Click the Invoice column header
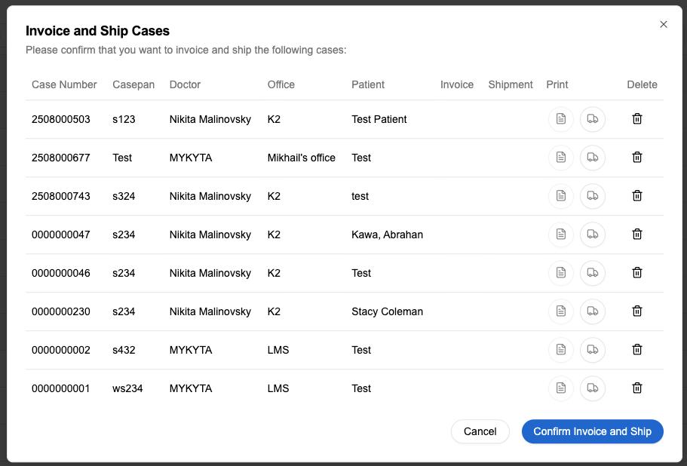Screen dimensions: 687x466 click(x=456, y=84)
